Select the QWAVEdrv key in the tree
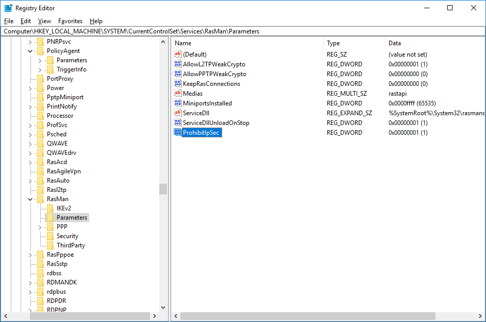The height and width of the screenshot is (322, 486). point(61,152)
